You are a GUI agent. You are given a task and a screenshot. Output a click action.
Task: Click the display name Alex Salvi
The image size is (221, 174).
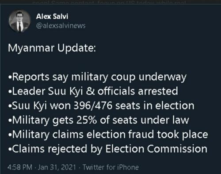[x=52, y=16]
